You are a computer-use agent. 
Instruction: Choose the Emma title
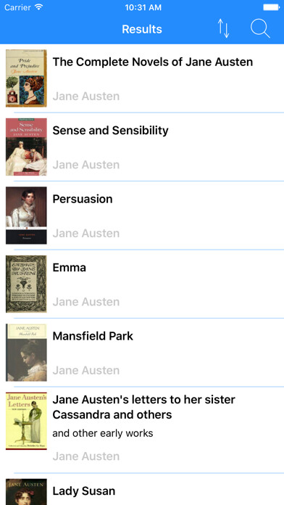coord(69,268)
